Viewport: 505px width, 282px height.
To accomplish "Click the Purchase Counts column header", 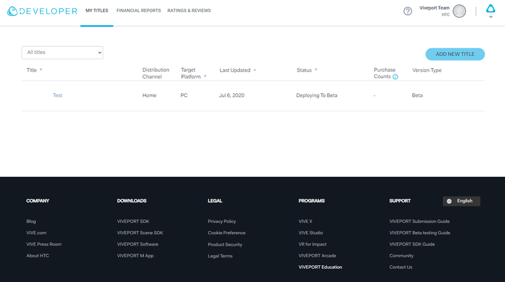I will click(x=384, y=73).
